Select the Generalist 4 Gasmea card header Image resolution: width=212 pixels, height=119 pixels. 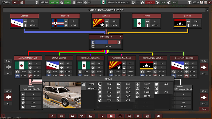(x=184, y=58)
